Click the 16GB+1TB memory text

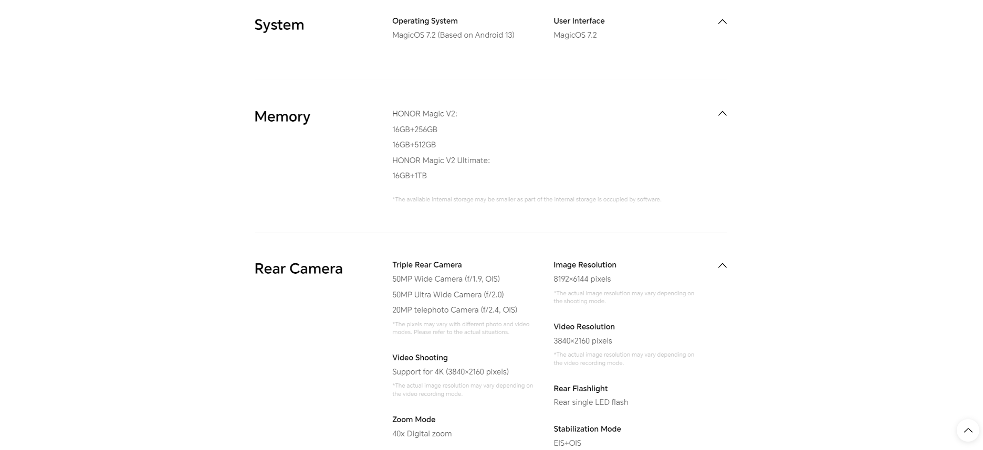(x=410, y=176)
